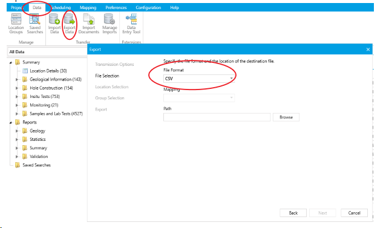Collapse the top-level Summary tree node
Image resolution: width=386 pixels, height=228 pixels.
(x=10, y=62)
